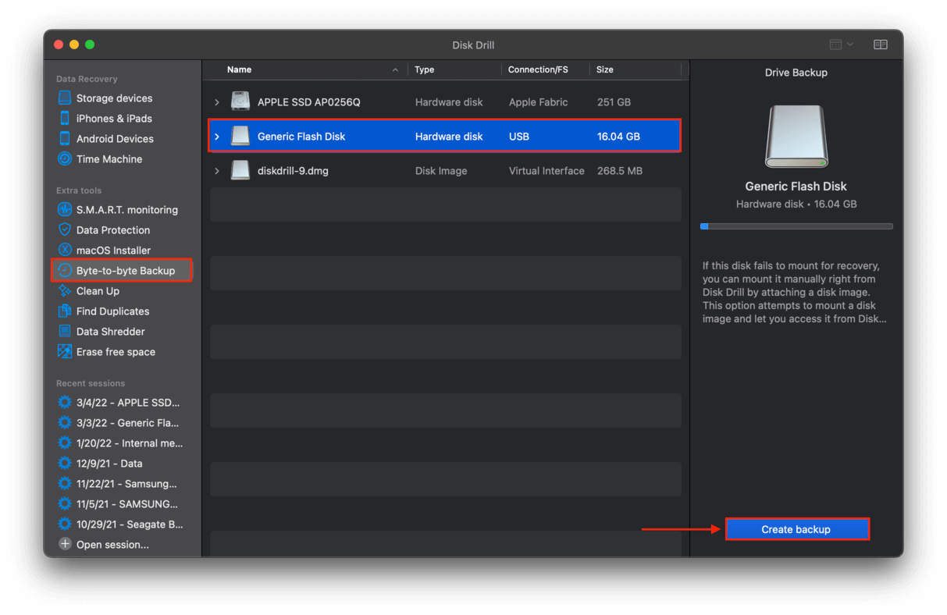The width and height of the screenshot is (947, 615).
Task: Click the USB connection cell
Action: (519, 137)
